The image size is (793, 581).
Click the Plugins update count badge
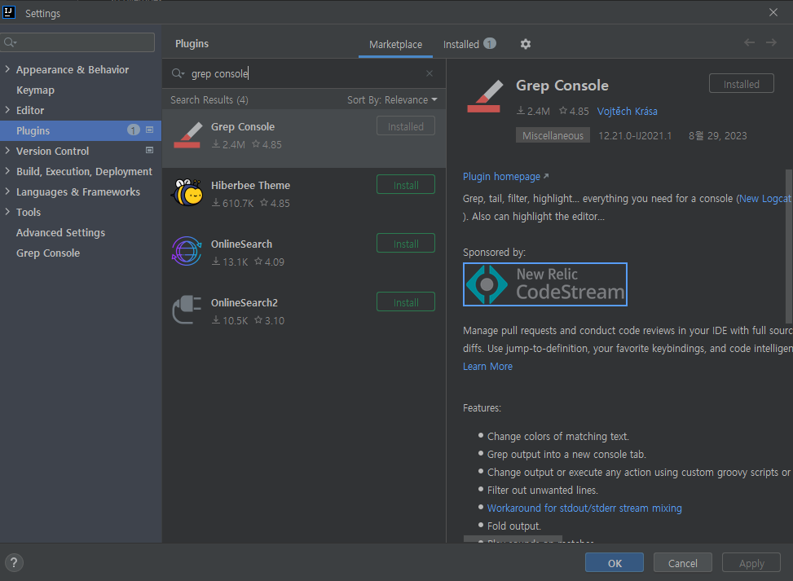coord(133,130)
